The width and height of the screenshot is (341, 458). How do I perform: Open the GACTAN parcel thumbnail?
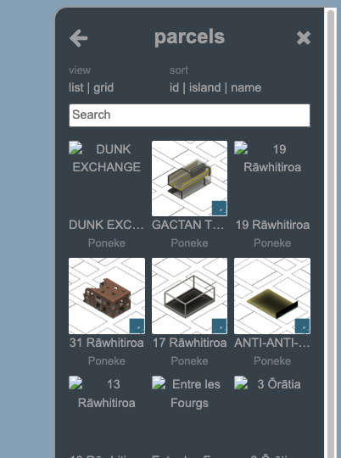tap(189, 178)
